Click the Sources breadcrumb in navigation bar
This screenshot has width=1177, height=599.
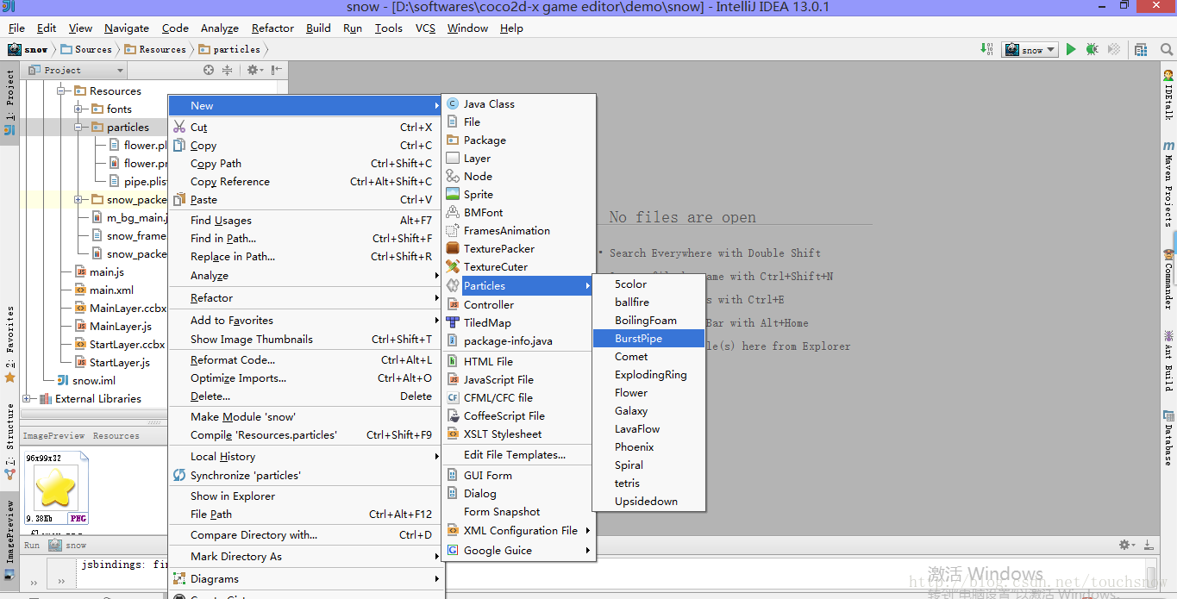[86, 49]
